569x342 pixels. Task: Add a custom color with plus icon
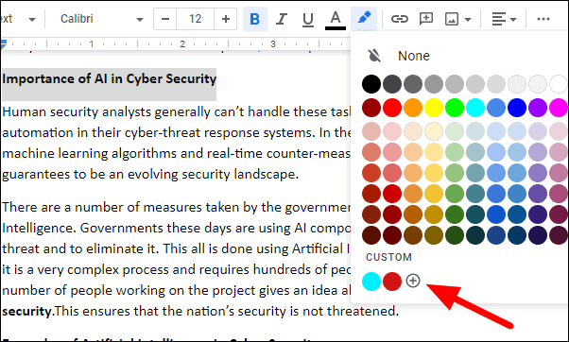(413, 281)
